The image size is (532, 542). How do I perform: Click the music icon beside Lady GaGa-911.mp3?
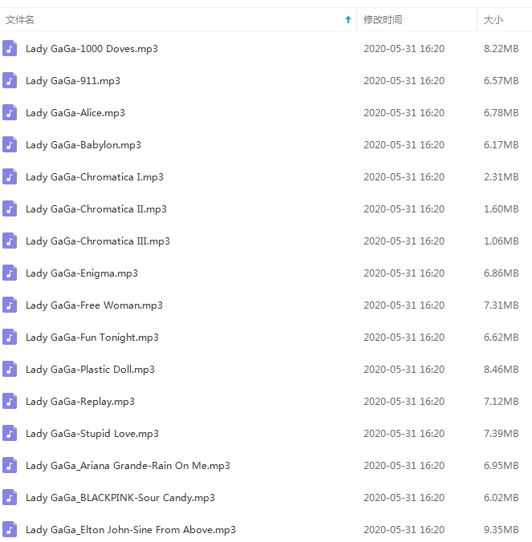10,80
